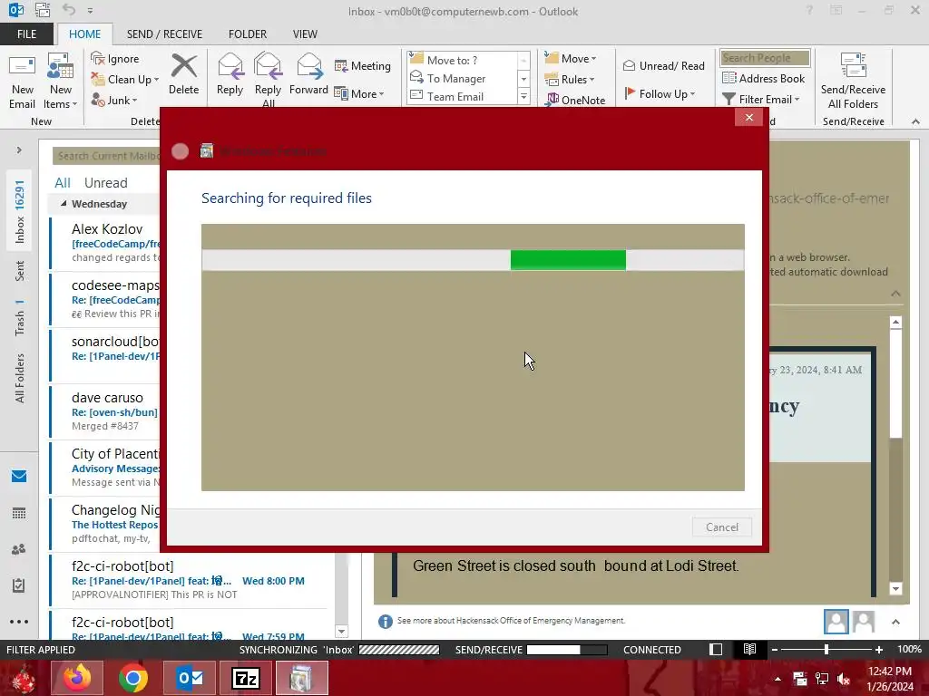Open the Rules dropdown

570,80
